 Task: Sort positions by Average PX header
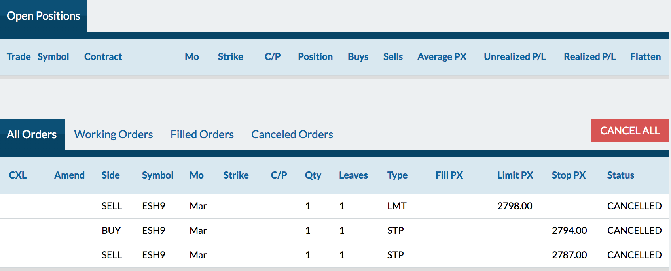[442, 56]
